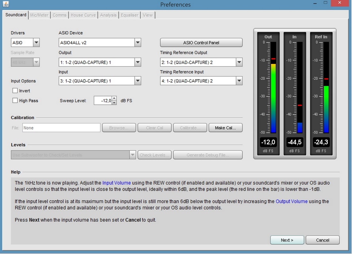Click the calibration File field
Image resolution: width=352 pixels, height=254 pixels.
point(61,128)
